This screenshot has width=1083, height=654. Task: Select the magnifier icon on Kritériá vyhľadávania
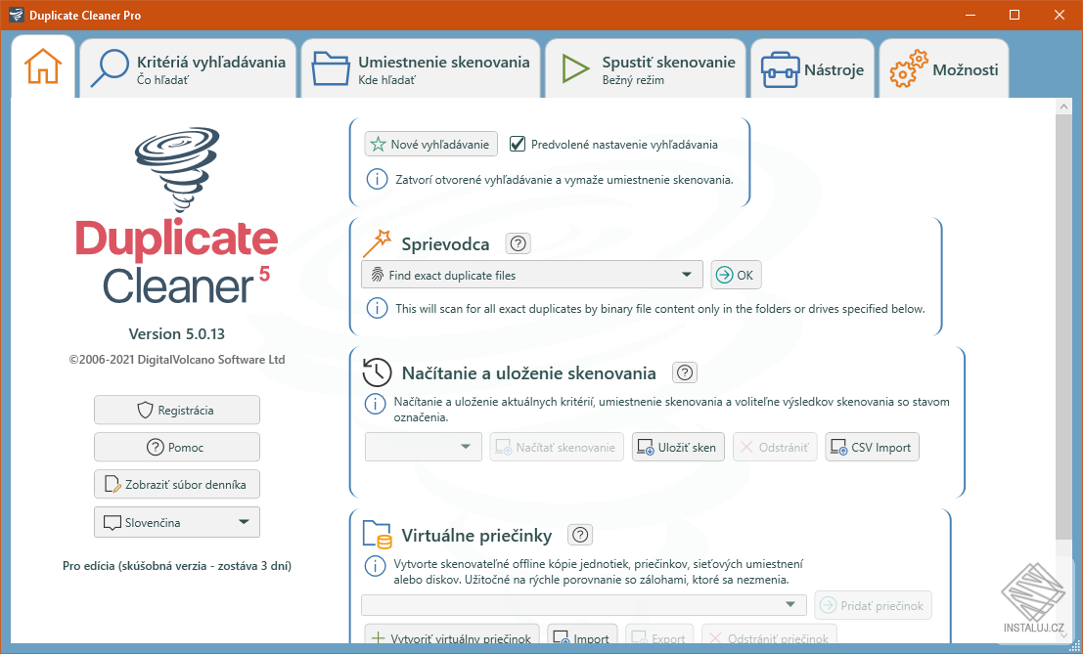pyautogui.click(x=110, y=65)
